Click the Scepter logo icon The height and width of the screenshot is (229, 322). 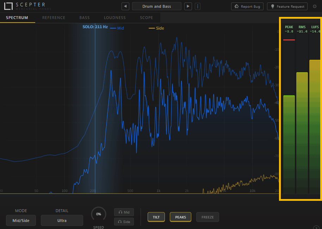point(8,6)
